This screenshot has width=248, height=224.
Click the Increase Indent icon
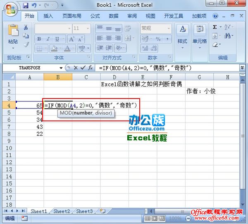click(x=109, y=48)
